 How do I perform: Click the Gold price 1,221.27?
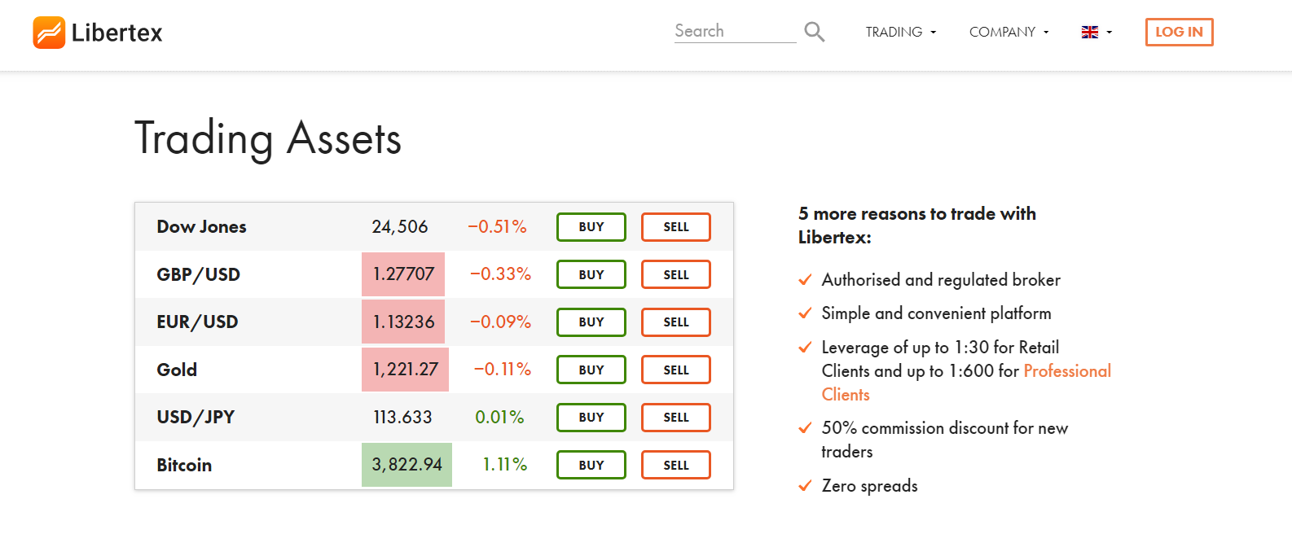point(405,370)
